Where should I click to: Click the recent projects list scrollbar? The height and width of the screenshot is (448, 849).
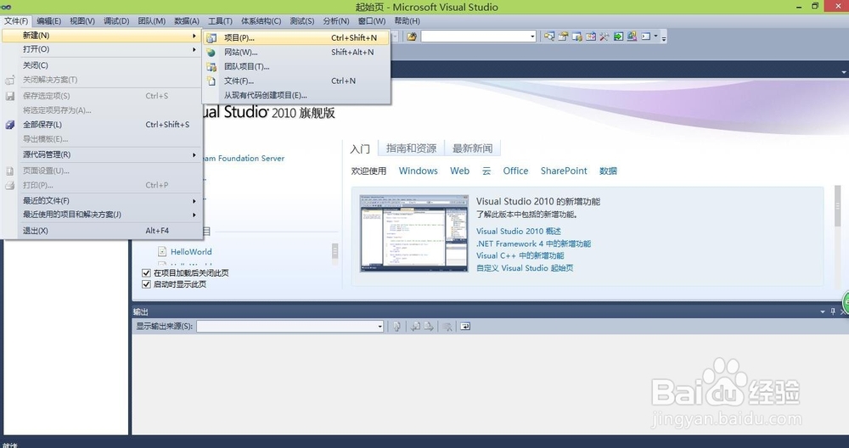(335, 252)
